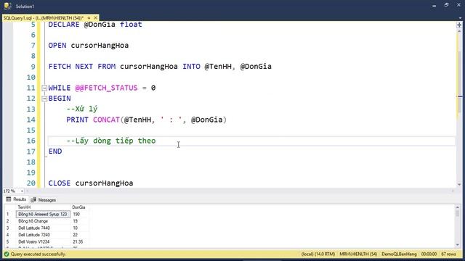Select the SQLQuery1.sql document tab

pyautogui.click(x=44, y=18)
